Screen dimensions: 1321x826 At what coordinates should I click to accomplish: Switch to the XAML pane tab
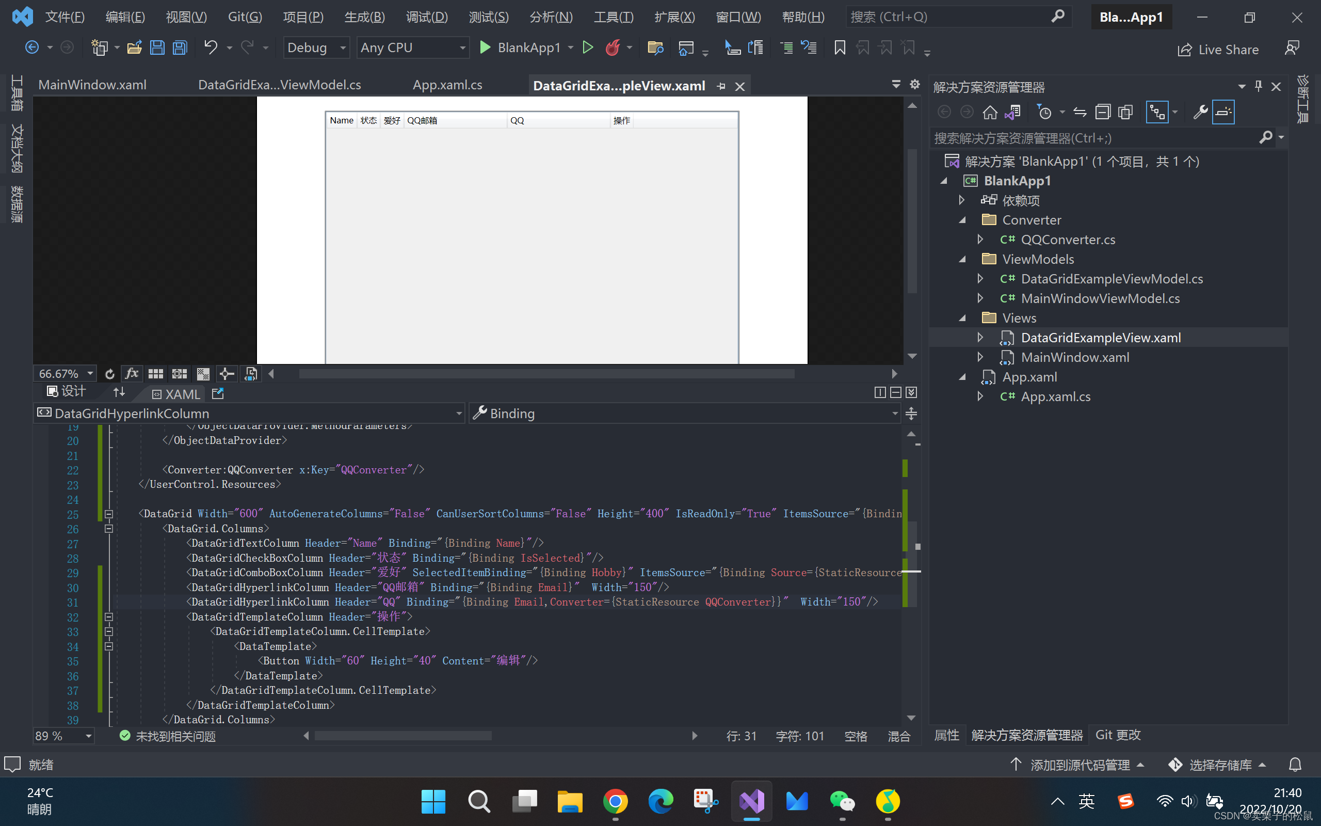point(176,394)
